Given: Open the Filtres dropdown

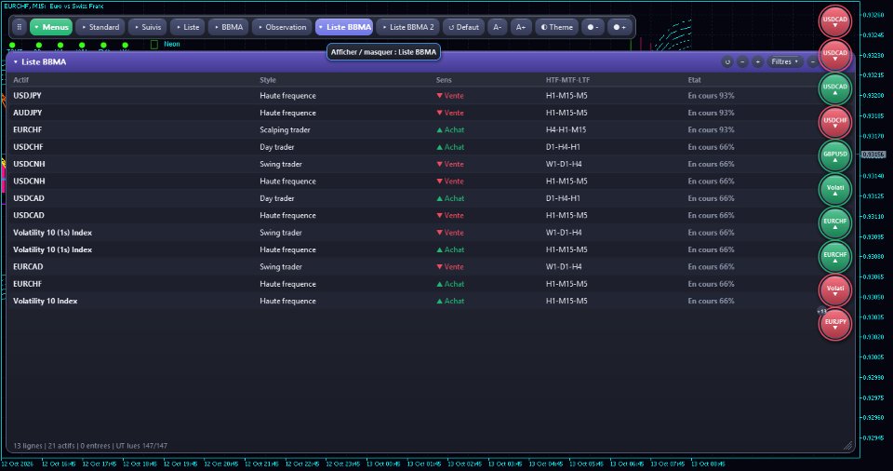Looking at the screenshot, I should pyautogui.click(x=784, y=61).
